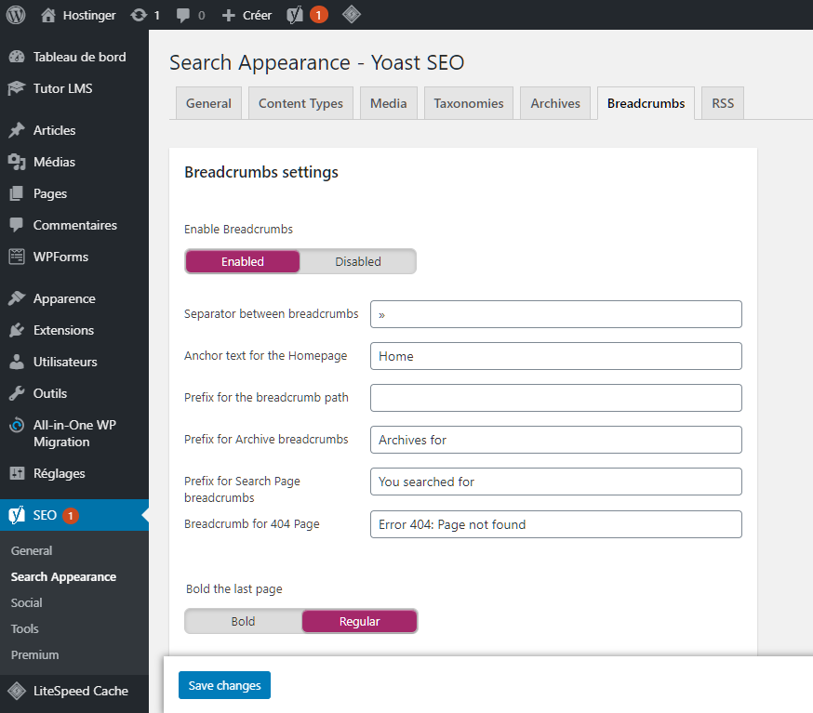Image resolution: width=813 pixels, height=713 pixels.
Task: Click the Save changes button
Action: (x=224, y=684)
